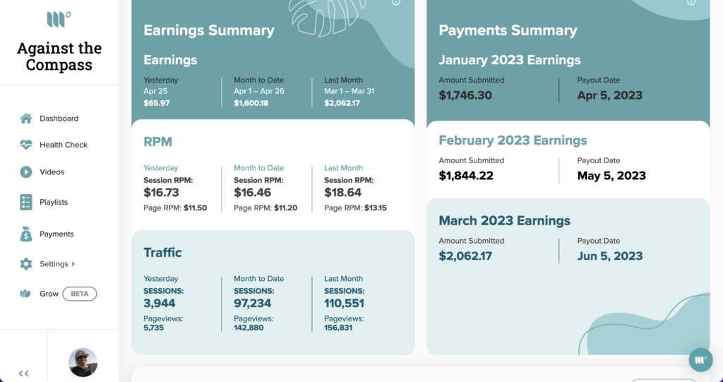The width and height of the screenshot is (723, 382).
Task: Open the user profile avatar photo
Action: pos(83,362)
